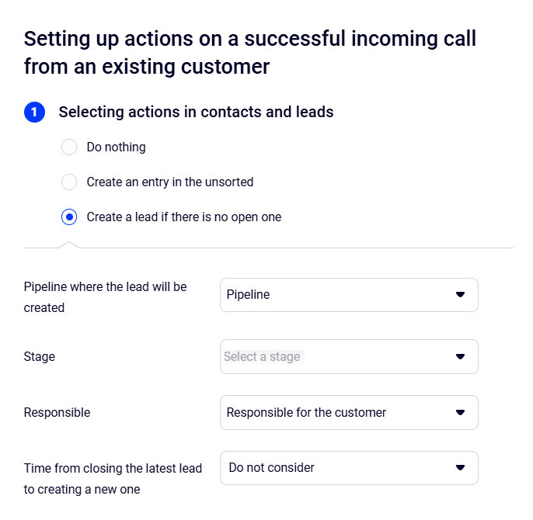The height and width of the screenshot is (520, 533).
Task: Click the Responsible dropdown arrow icon
Action: 460,413
